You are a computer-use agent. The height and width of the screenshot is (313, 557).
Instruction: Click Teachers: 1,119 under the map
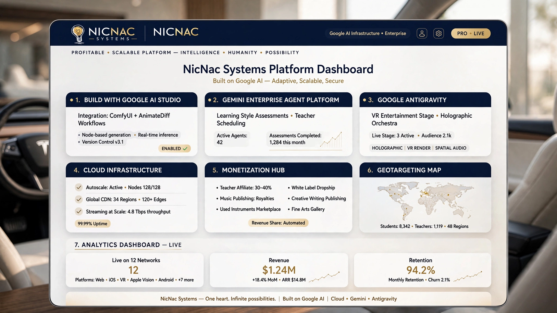[x=429, y=226]
